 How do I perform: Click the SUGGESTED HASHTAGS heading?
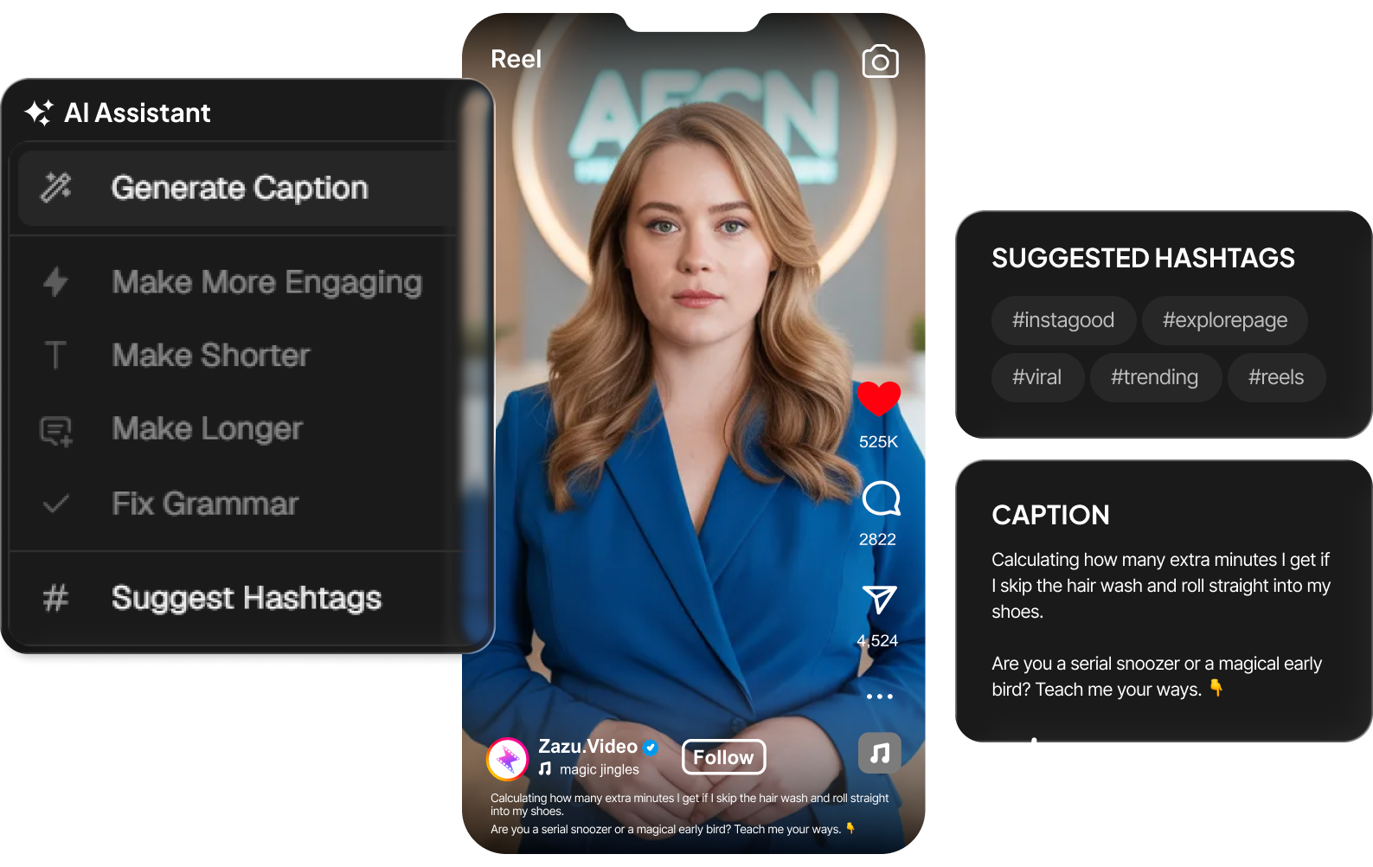[x=1143, y=258]
